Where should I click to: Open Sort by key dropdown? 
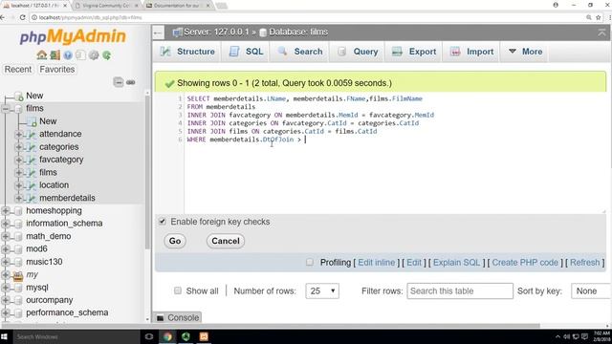(591, 290)
